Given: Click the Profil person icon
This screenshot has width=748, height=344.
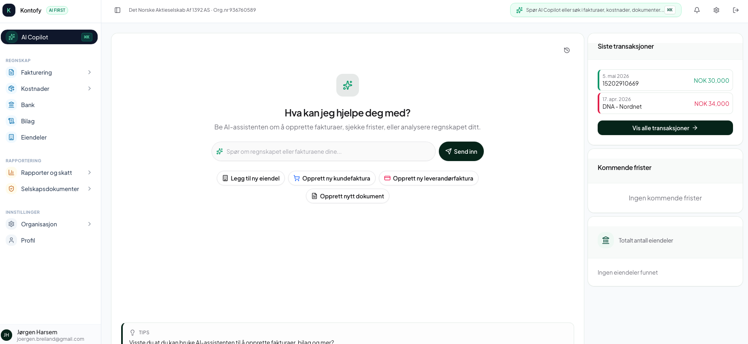Looking at the screenshot, I should click(11, 240).
